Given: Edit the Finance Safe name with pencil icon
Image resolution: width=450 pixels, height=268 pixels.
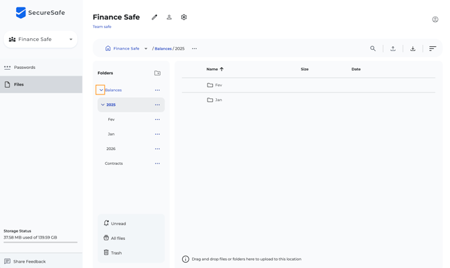Looking at the screenshot, I should pos(154,17).
